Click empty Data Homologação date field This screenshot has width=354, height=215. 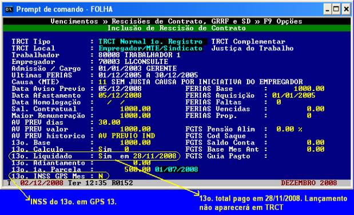click(x=116, y=102)
